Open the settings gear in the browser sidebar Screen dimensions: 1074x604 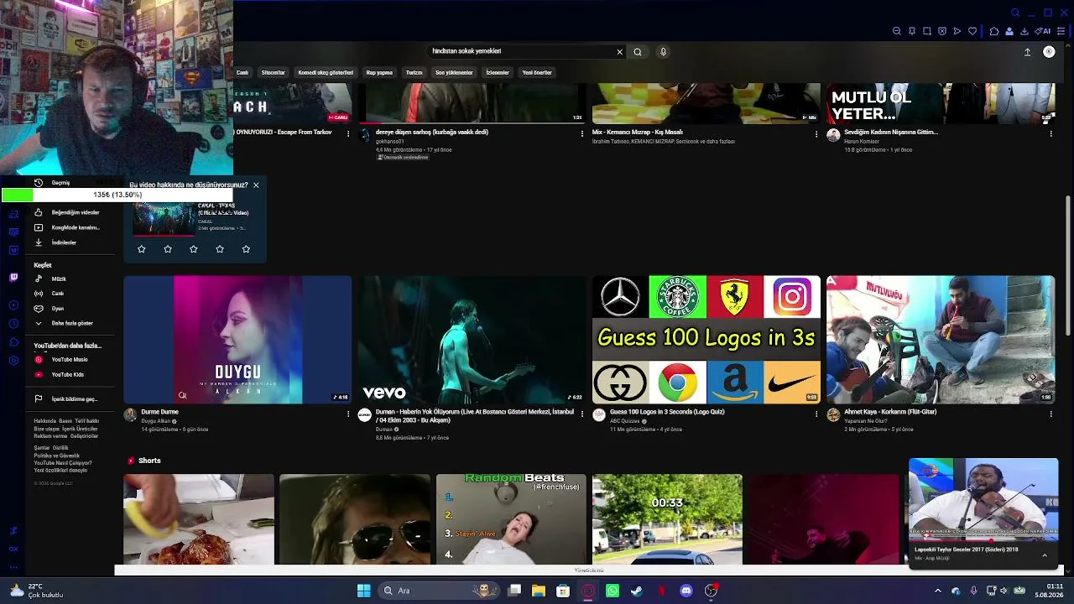click(13, 361)
